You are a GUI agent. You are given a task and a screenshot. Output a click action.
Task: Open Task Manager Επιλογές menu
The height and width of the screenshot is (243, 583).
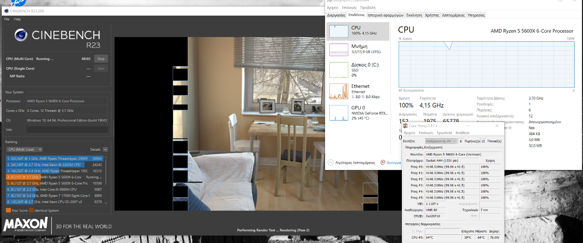click(x=349, y=8)
